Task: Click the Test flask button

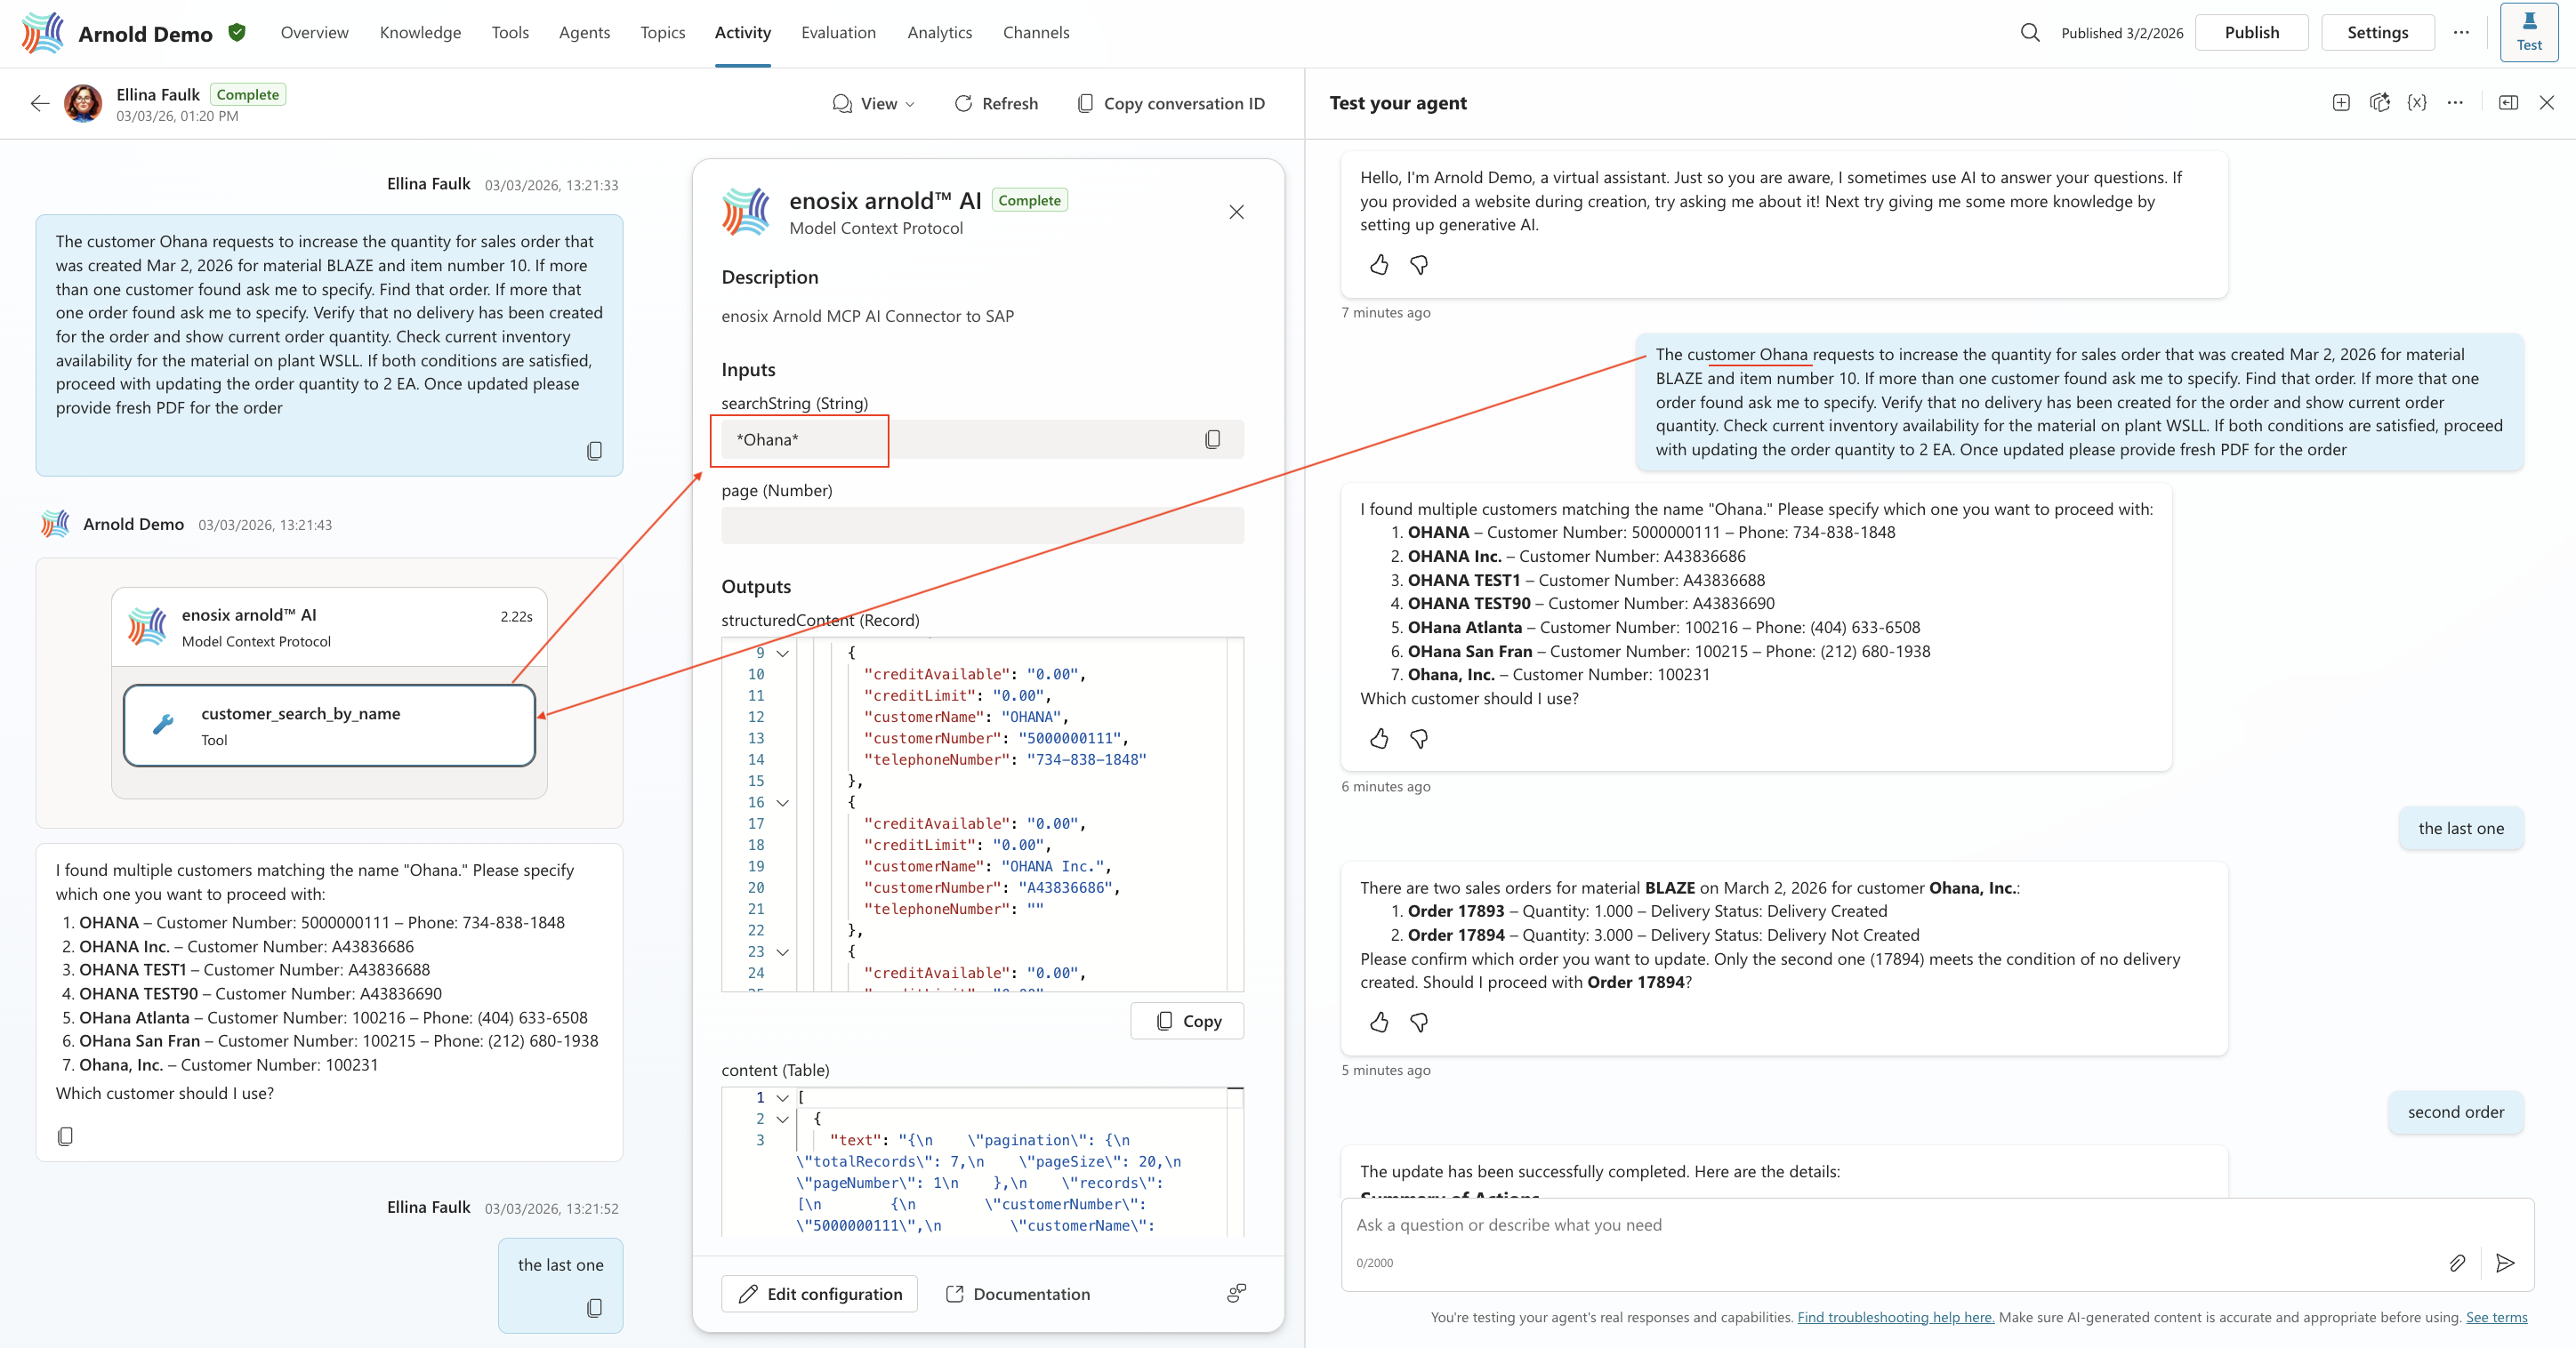Action: 2529,32
